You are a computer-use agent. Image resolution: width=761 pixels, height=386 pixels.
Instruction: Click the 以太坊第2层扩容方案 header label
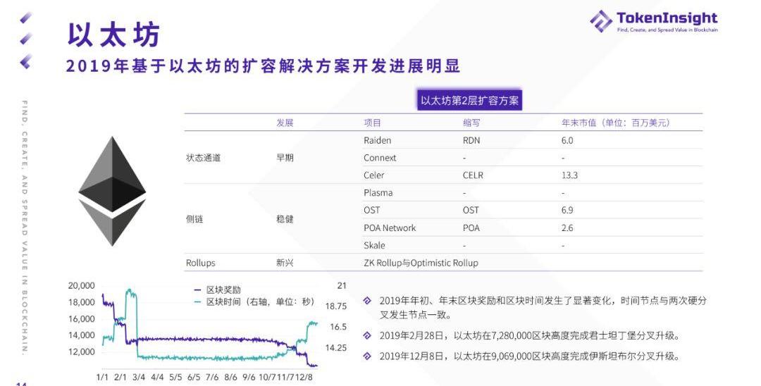(x=469, y=101)
